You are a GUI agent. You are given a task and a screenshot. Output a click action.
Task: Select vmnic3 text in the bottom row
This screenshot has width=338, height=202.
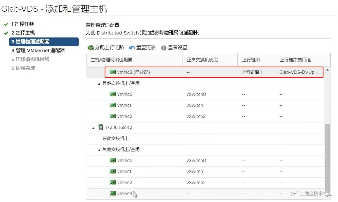point(125,193)
